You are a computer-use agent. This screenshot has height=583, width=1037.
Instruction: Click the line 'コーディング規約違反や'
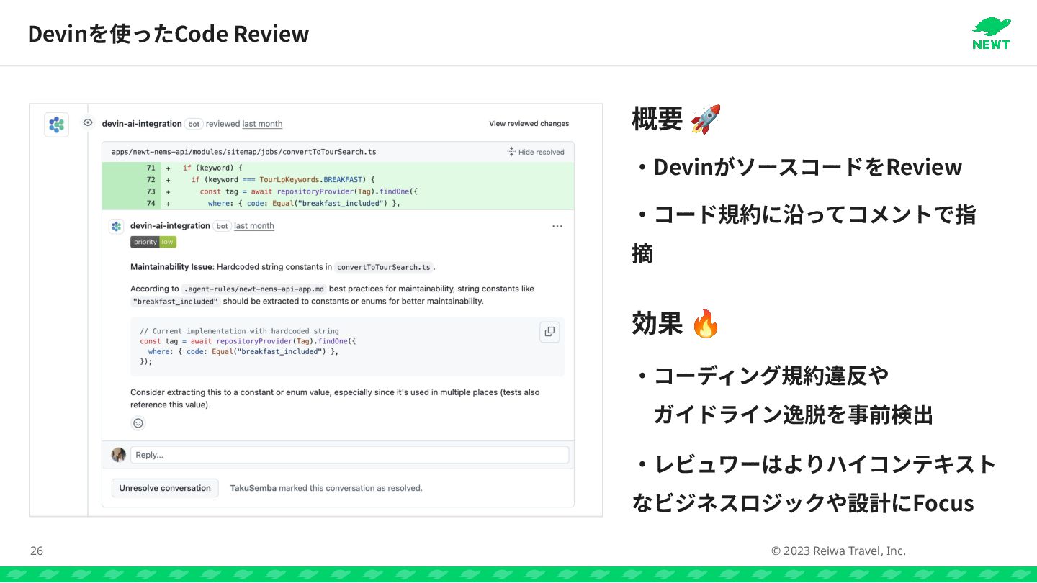(x=760, y=375)
